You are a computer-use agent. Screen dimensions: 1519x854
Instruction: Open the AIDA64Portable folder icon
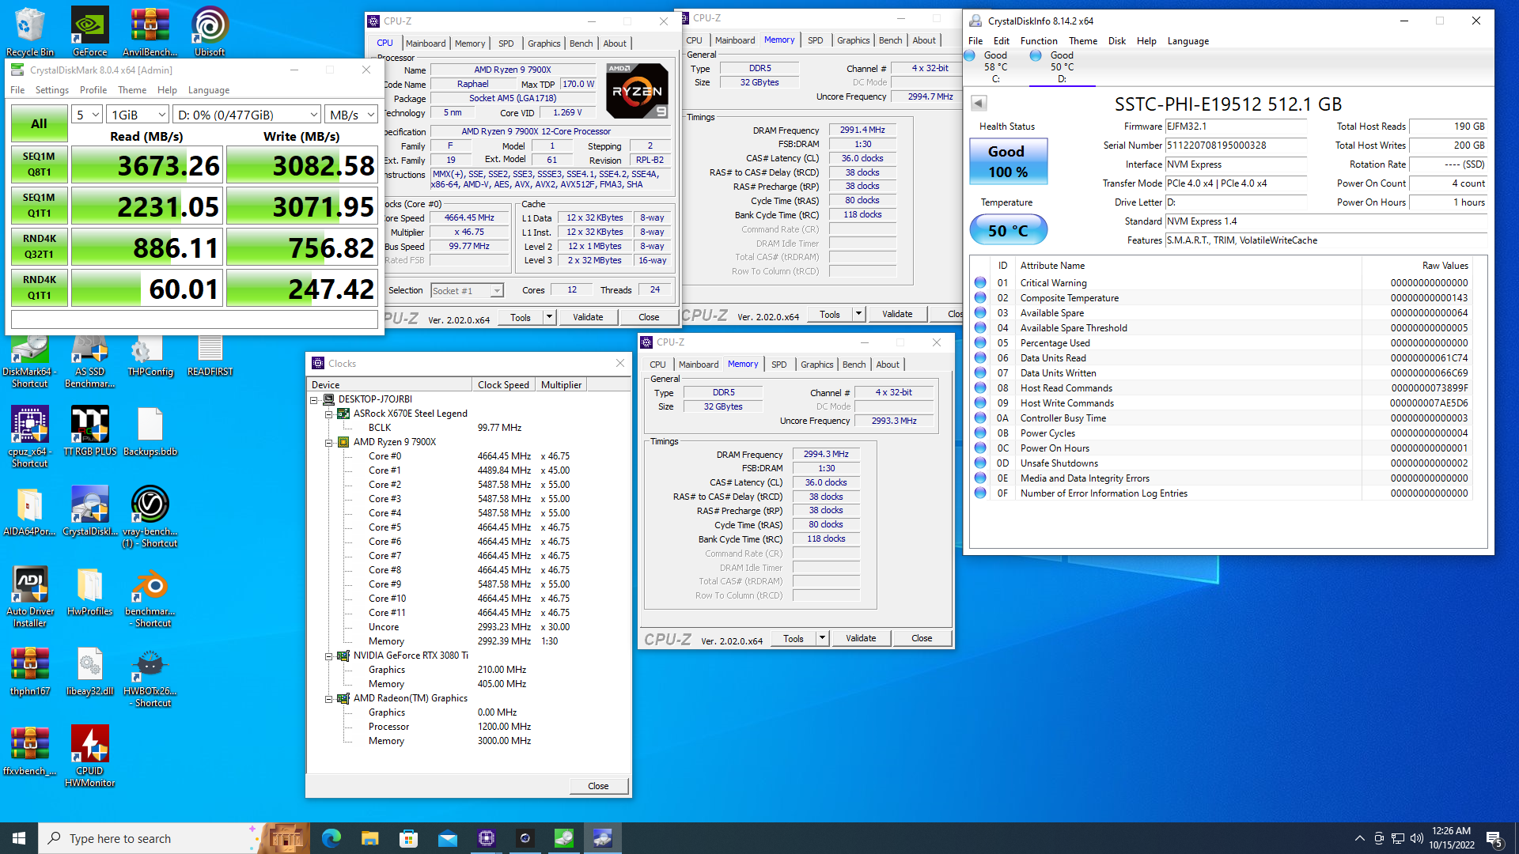click(x=30, y=511)
